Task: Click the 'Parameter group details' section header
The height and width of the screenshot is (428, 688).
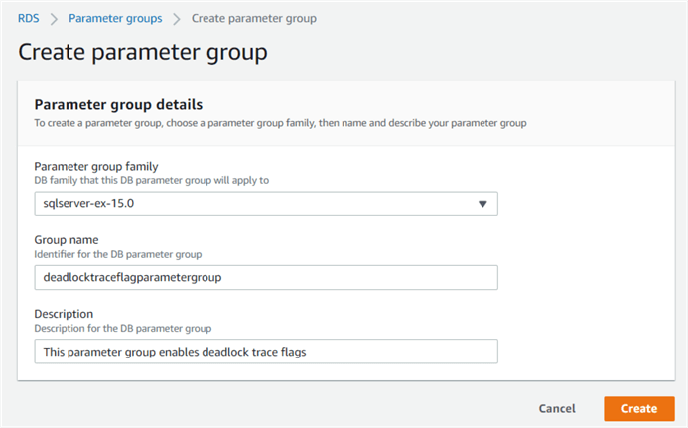Action: pyautogui.click(x=118, y=104)
